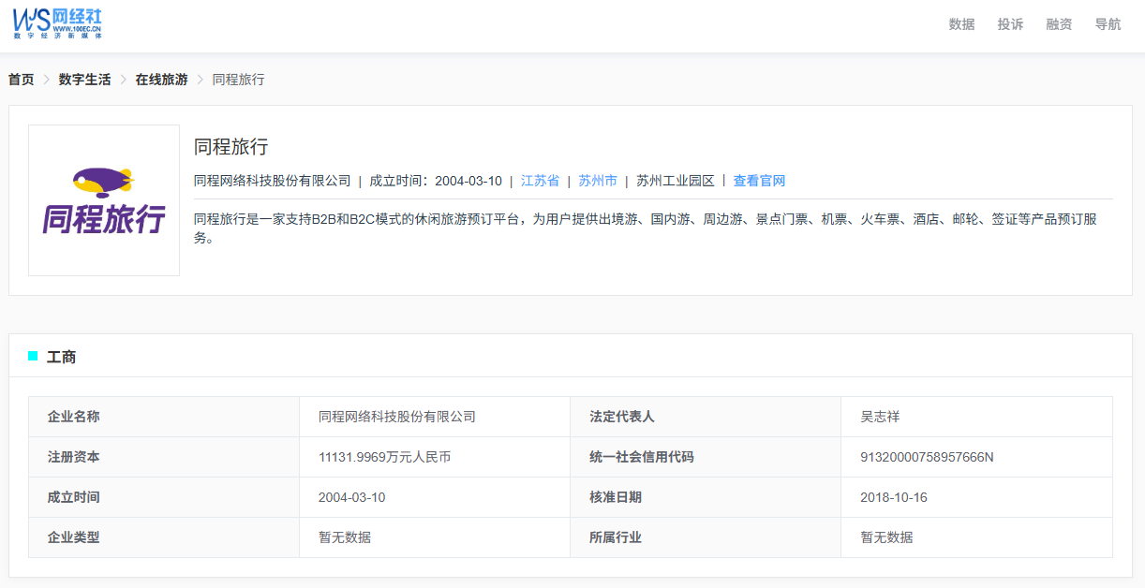The width and height of the screenshot is (1145, 588).
Task: Open the 苏州市 city link
Action: coord(598,181)
